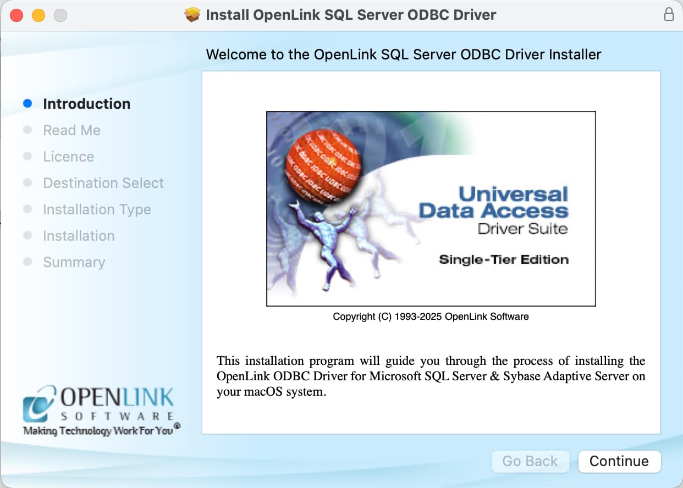
Task: Click the Universal Data Access banner text
Action: pos(493,202)
